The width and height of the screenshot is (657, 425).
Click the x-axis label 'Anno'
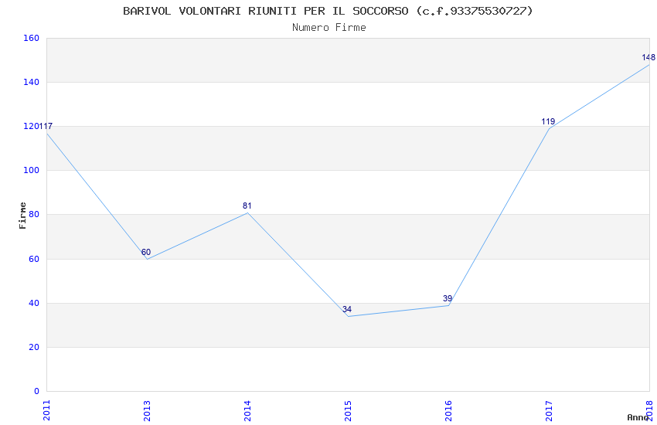(x=638, y=417)
